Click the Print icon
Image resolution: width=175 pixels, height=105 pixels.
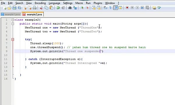tap(35, 8)
